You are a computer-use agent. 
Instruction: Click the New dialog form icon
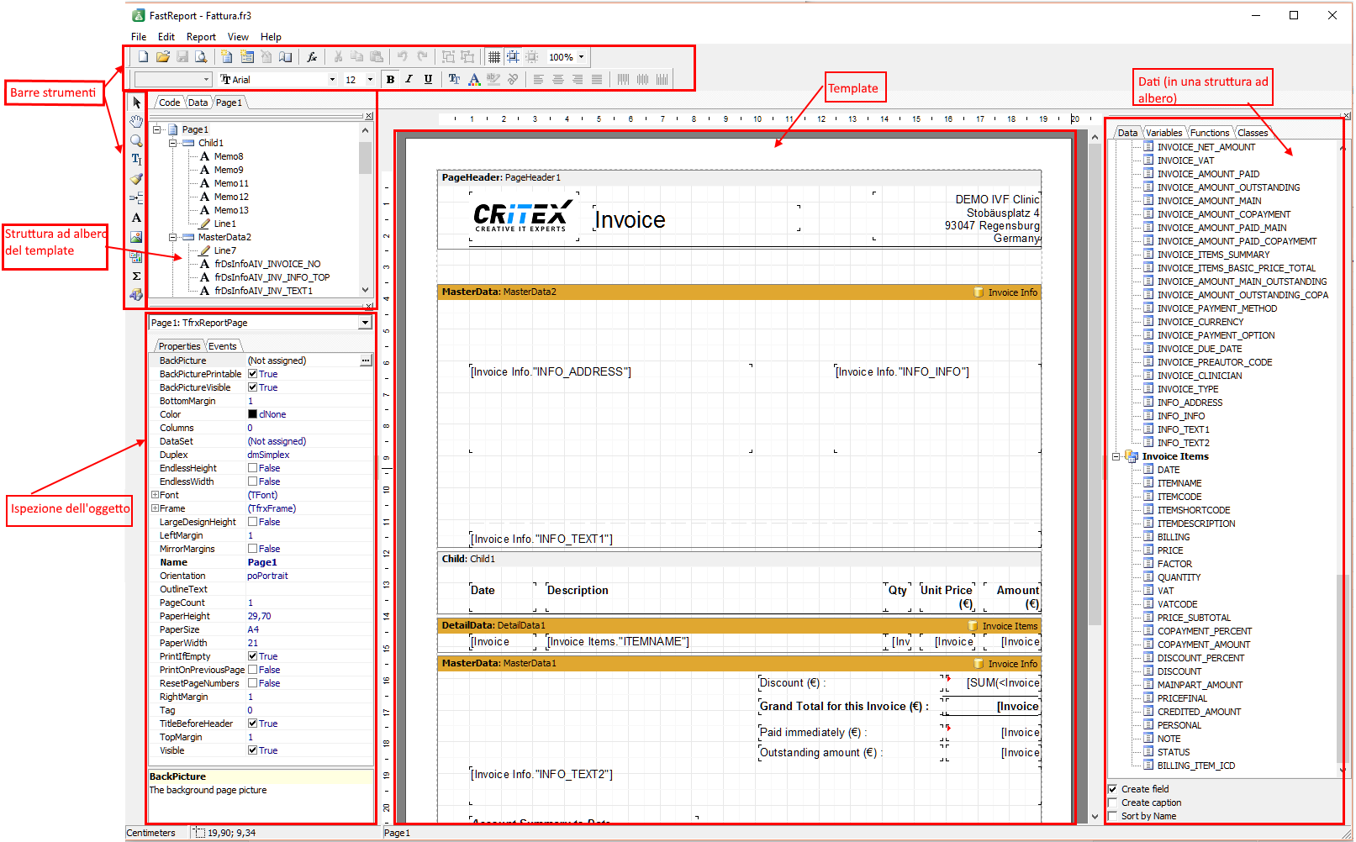tap(247, 57)
